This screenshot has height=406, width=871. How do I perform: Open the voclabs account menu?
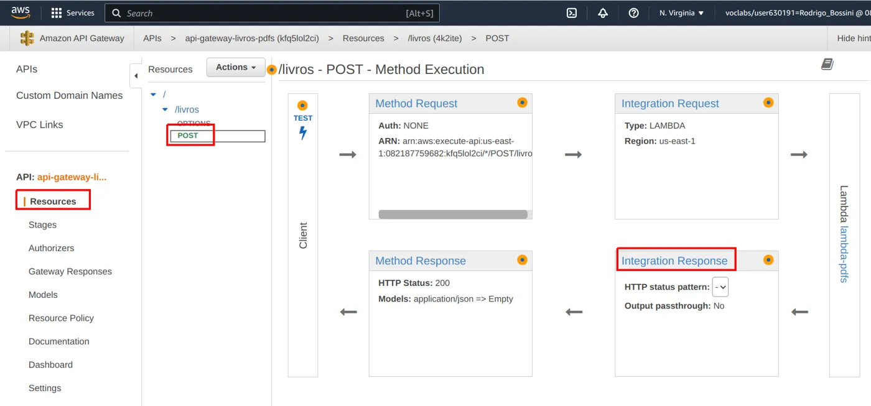pos(798,13)
